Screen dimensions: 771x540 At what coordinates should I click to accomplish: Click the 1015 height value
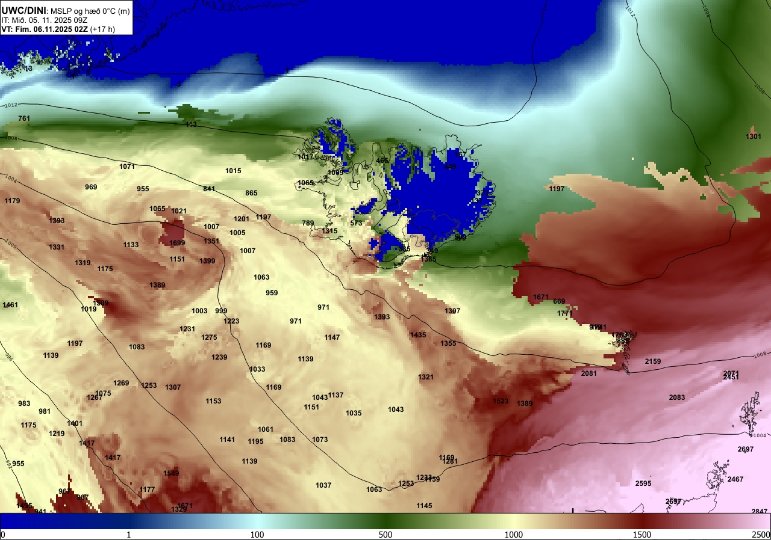[x=233, y=171]
